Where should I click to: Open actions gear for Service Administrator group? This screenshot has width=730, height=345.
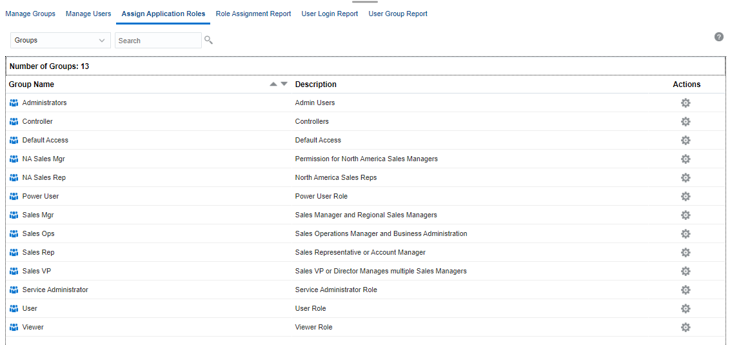click(686, 290)
